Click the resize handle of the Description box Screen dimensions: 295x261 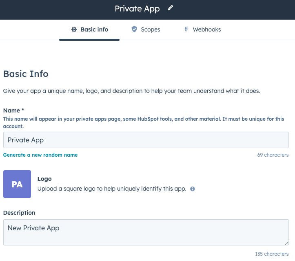pyautogui.click(x=286, y=243)
